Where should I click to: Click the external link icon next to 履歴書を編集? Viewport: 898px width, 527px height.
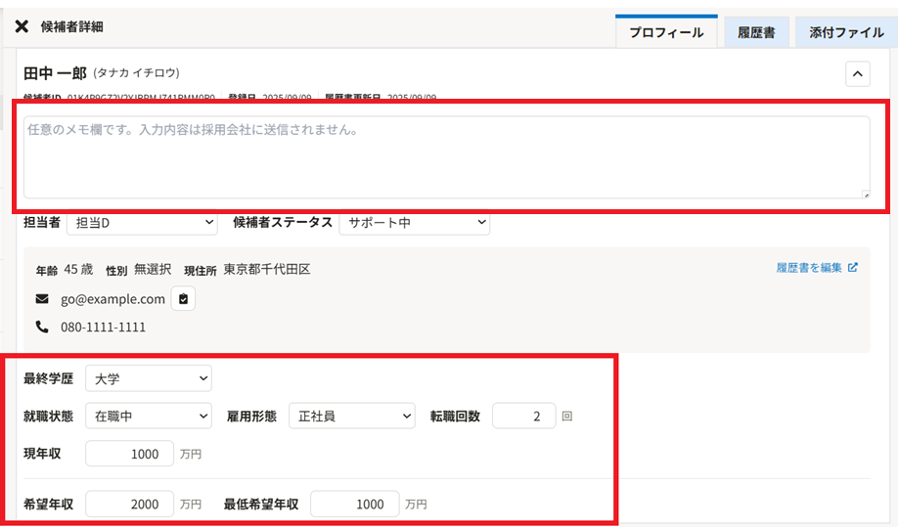click(853, 267)
